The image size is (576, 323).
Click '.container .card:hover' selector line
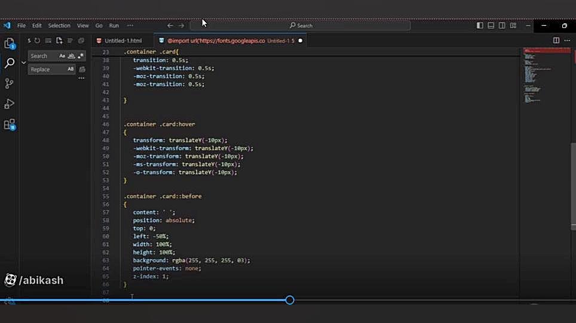click(160, 124)
